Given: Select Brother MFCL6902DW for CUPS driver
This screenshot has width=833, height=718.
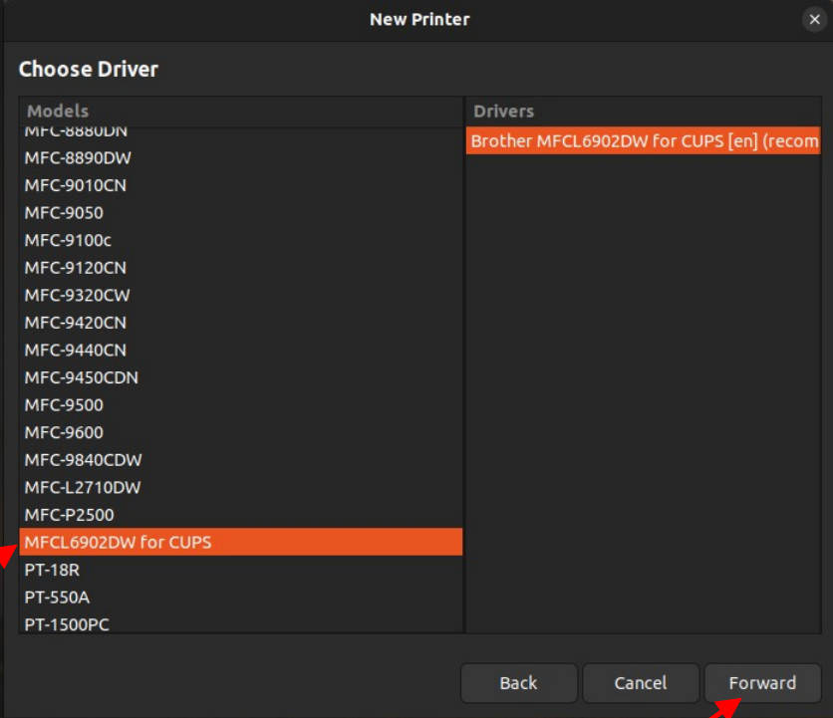Looking at the screenshot, I should [643, 140].
